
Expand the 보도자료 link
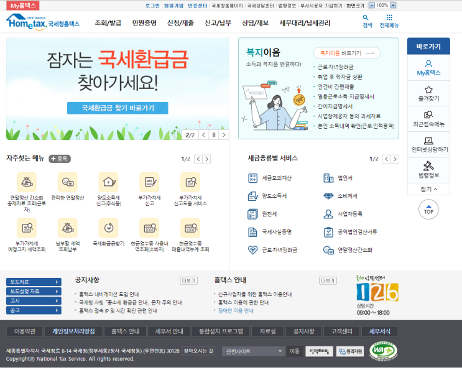coord(34,282)
